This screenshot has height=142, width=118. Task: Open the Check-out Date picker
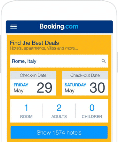point(85,83)
